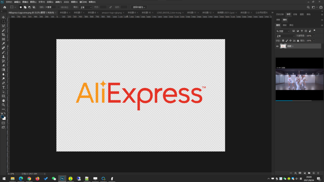Toggle visibility eye of Layer 1
This screenshot has width=324, height=182.
tap(277, 46)
